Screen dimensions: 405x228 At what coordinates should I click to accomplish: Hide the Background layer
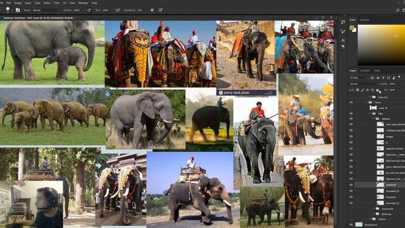pos(351,225)
